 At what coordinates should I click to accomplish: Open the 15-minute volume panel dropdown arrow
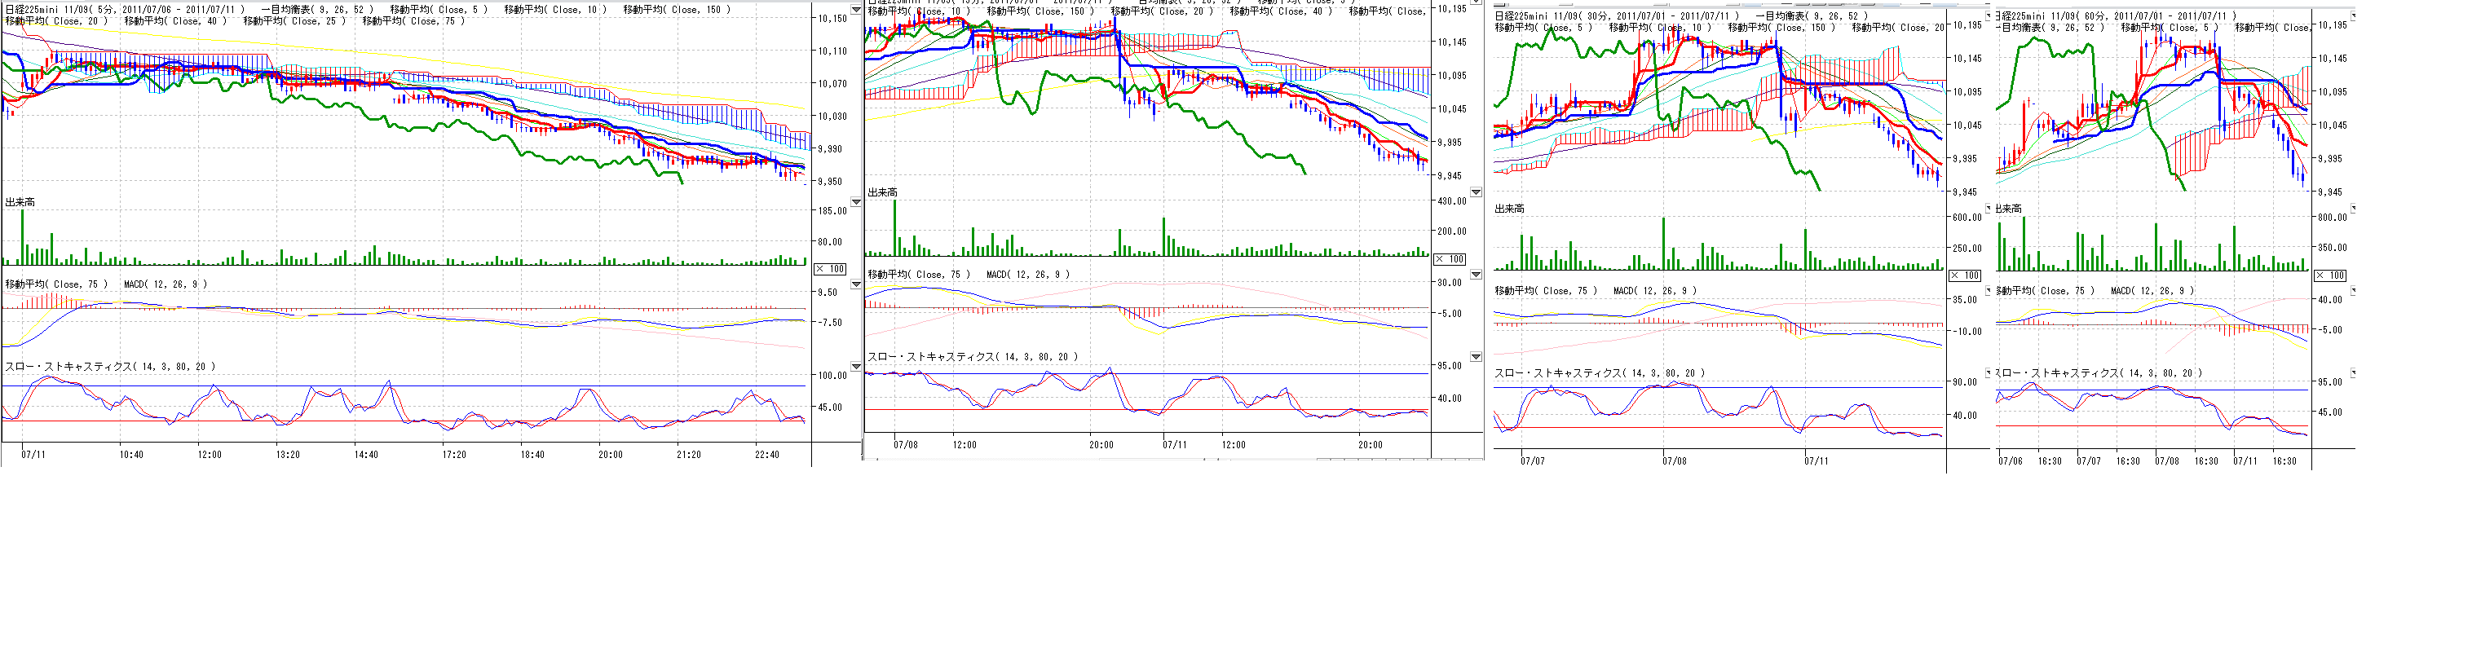click(x=1476, y=192)
